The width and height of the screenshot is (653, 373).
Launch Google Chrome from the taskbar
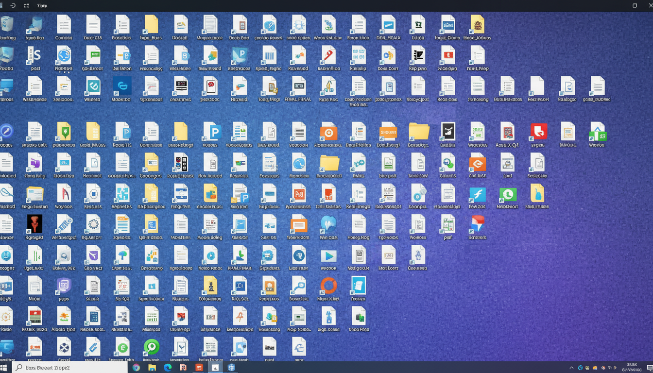click(x=136, y=367)
